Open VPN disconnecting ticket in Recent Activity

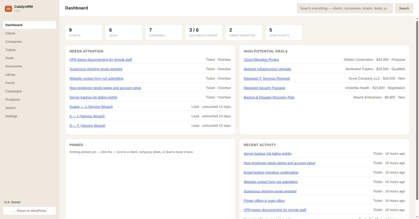275,210
